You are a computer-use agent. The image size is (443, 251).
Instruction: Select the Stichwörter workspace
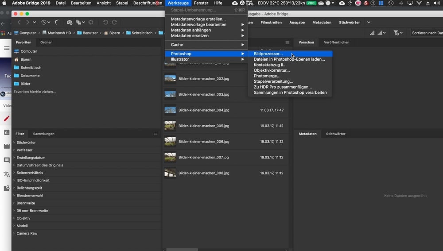coord(350,22)
